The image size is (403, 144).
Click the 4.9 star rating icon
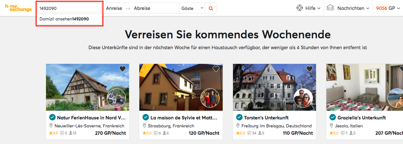click(x=51, y=133)
